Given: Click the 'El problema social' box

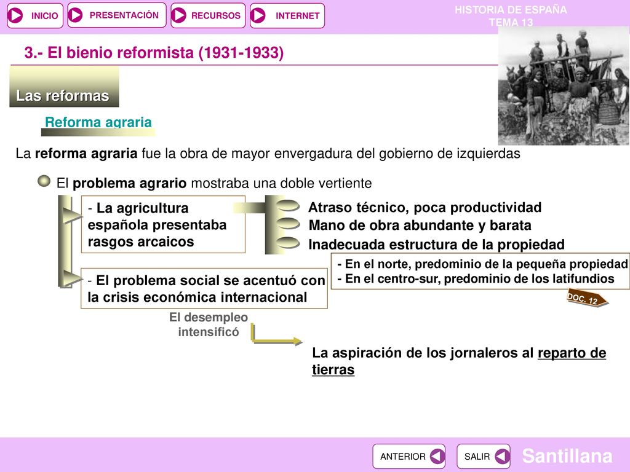Looking at the screenshot, I should coord(204,288).
